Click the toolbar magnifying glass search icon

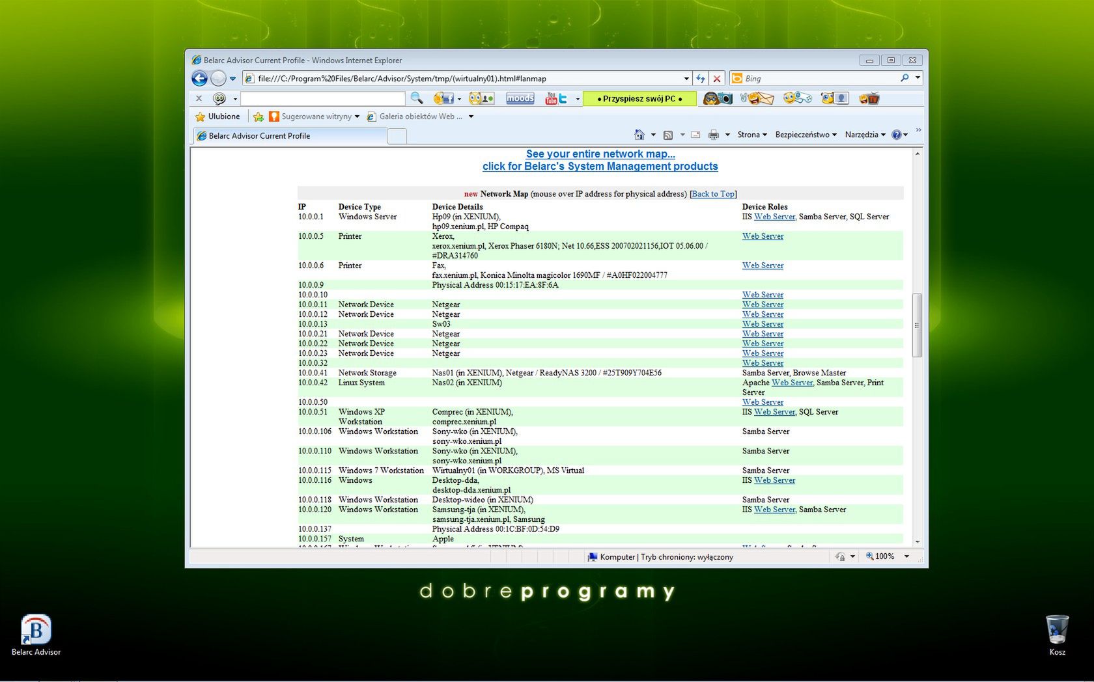(x=416, y=98)
